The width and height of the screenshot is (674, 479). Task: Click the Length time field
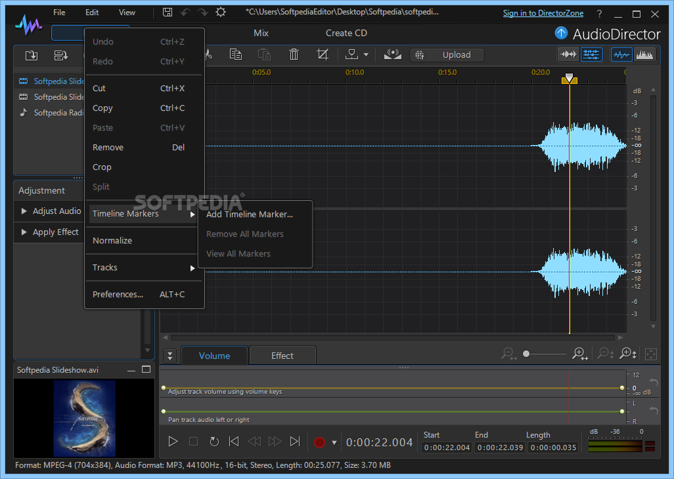[x=553, y=448]
